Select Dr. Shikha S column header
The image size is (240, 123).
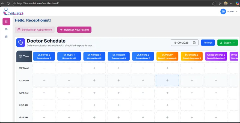tap(143, 56)
